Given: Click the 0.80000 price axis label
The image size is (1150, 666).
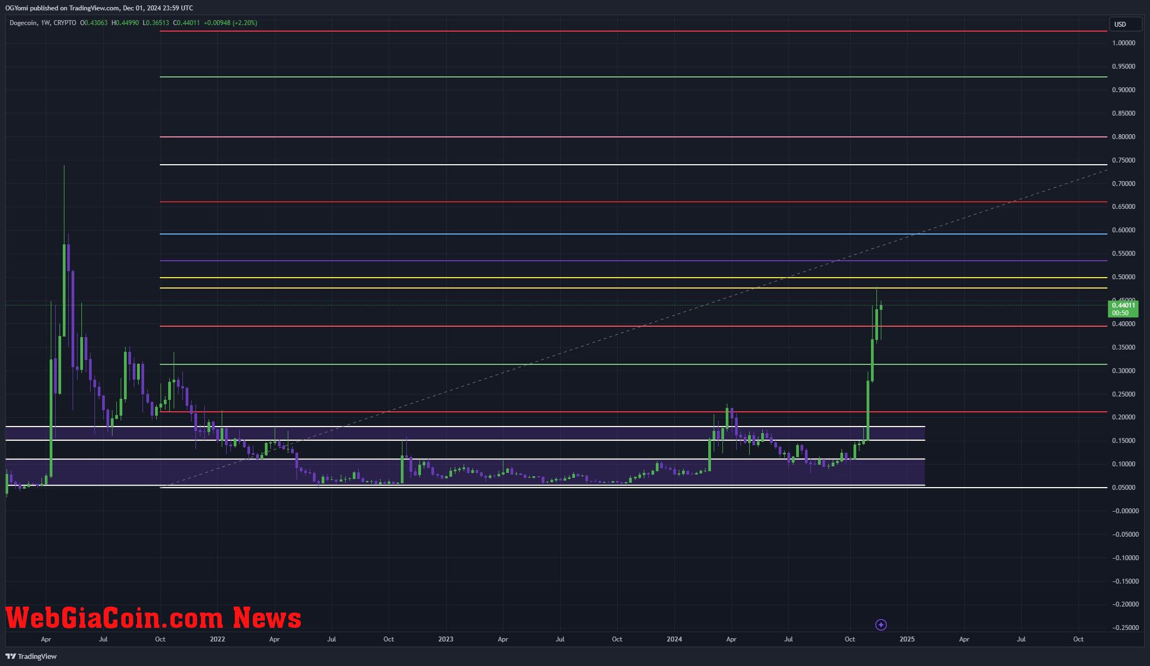Looking at the screenshot, I should [1124, 137].
